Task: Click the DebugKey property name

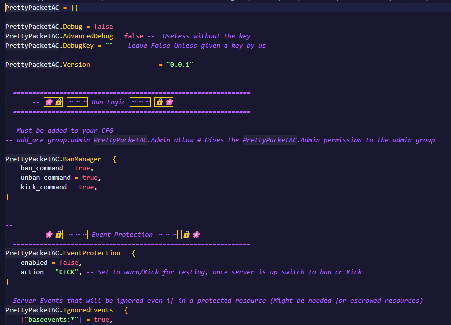Action: pyautogui.click(x=78, y=46)
